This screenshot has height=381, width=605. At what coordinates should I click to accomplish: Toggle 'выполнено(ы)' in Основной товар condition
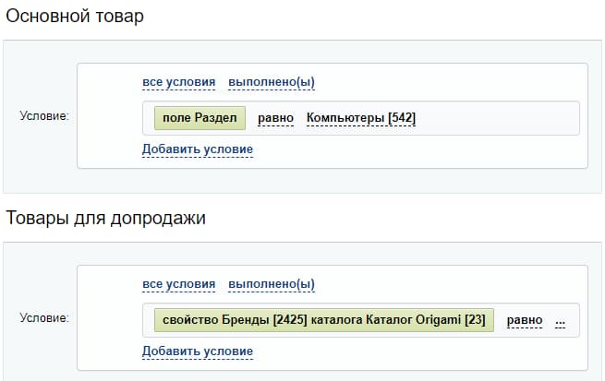[272, 82]
